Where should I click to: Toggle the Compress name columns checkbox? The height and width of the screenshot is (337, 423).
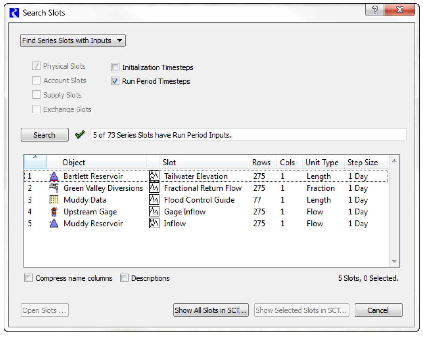click(x=28, y=278)
